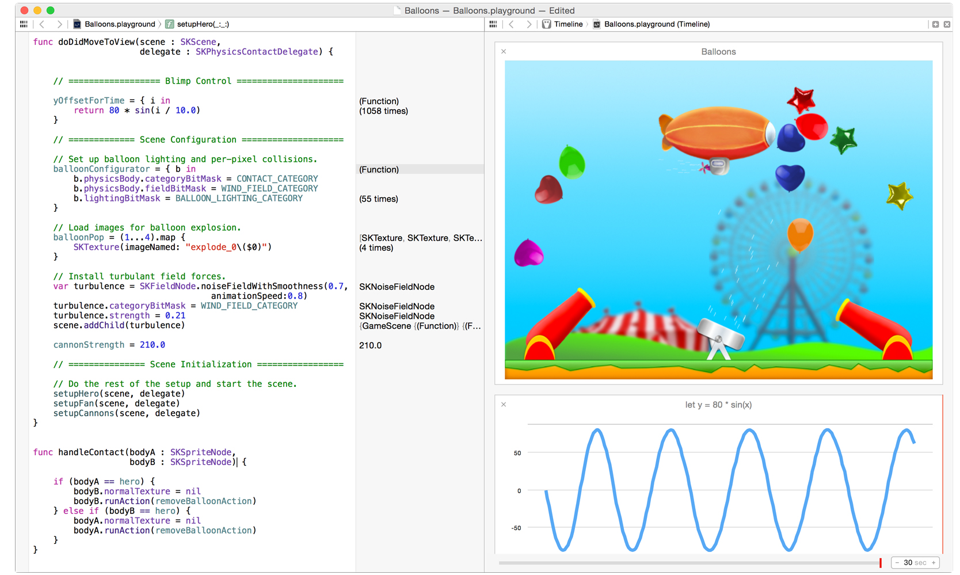Remove the Balloons view from timeline
The height and width of the screenshot is (575, 960).
[504, 52]
